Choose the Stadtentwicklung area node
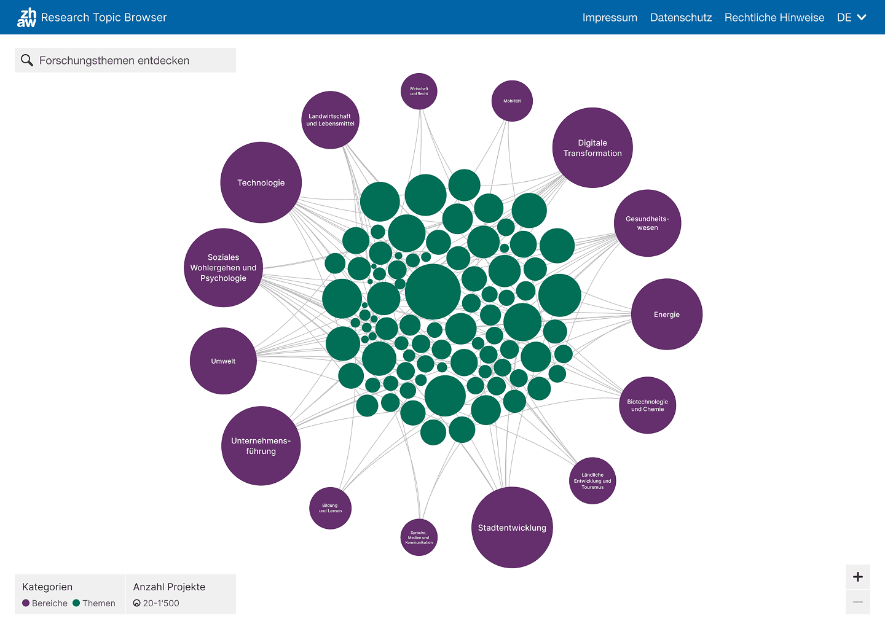Screen dimensions: 885x629 [x=512, y=528]
